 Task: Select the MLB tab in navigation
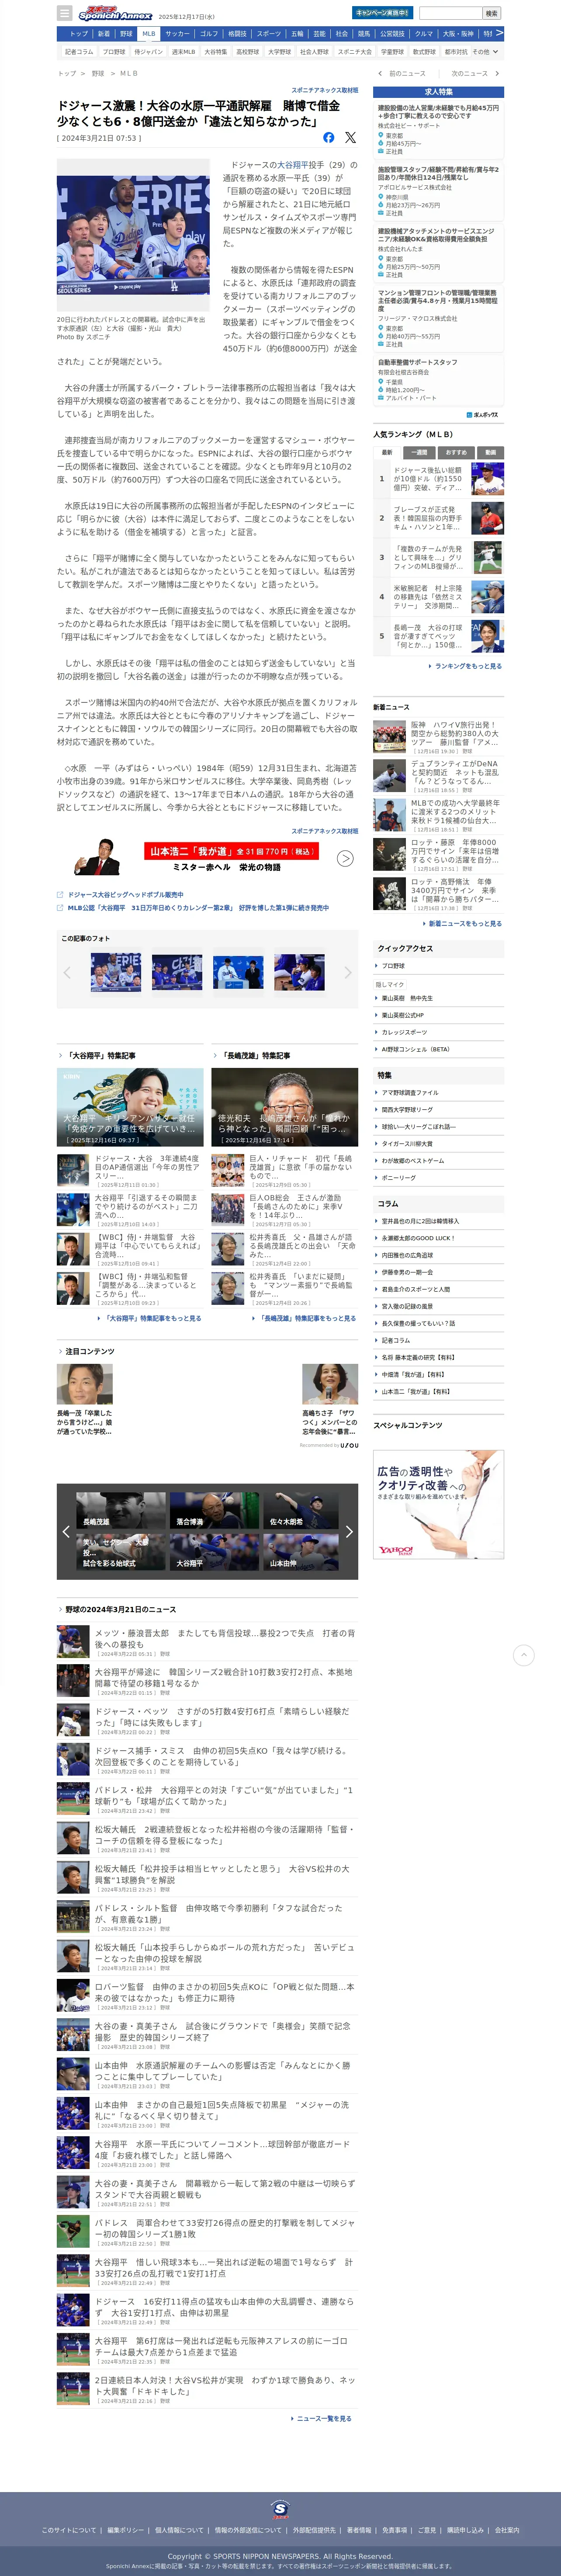click(148, 34)
